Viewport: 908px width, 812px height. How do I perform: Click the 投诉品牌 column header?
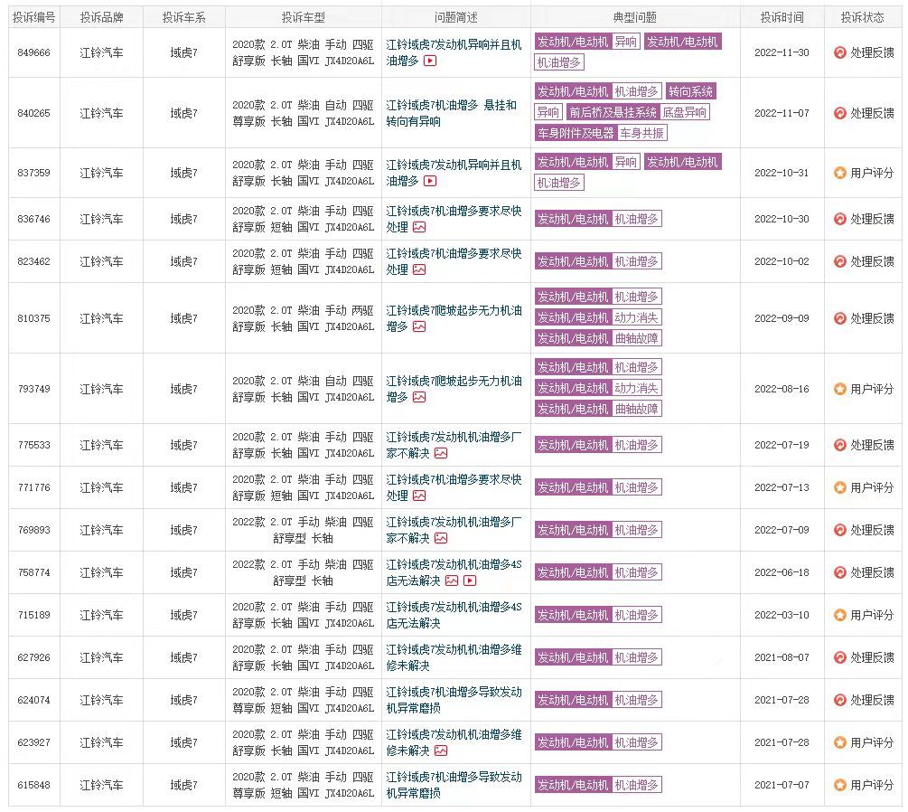101,17
